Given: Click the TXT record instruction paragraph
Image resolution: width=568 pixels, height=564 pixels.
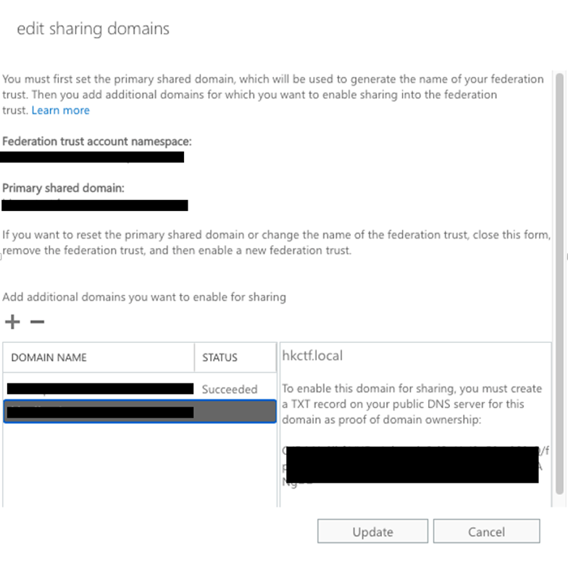Looking at the screenshot, I should click(x=412, y=405).
